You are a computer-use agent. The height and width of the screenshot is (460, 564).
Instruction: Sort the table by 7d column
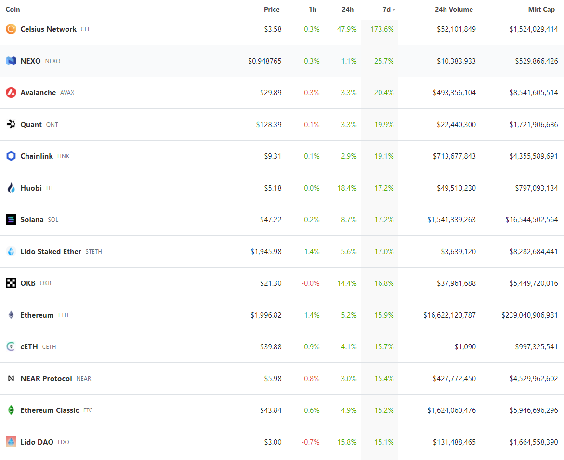389,9
